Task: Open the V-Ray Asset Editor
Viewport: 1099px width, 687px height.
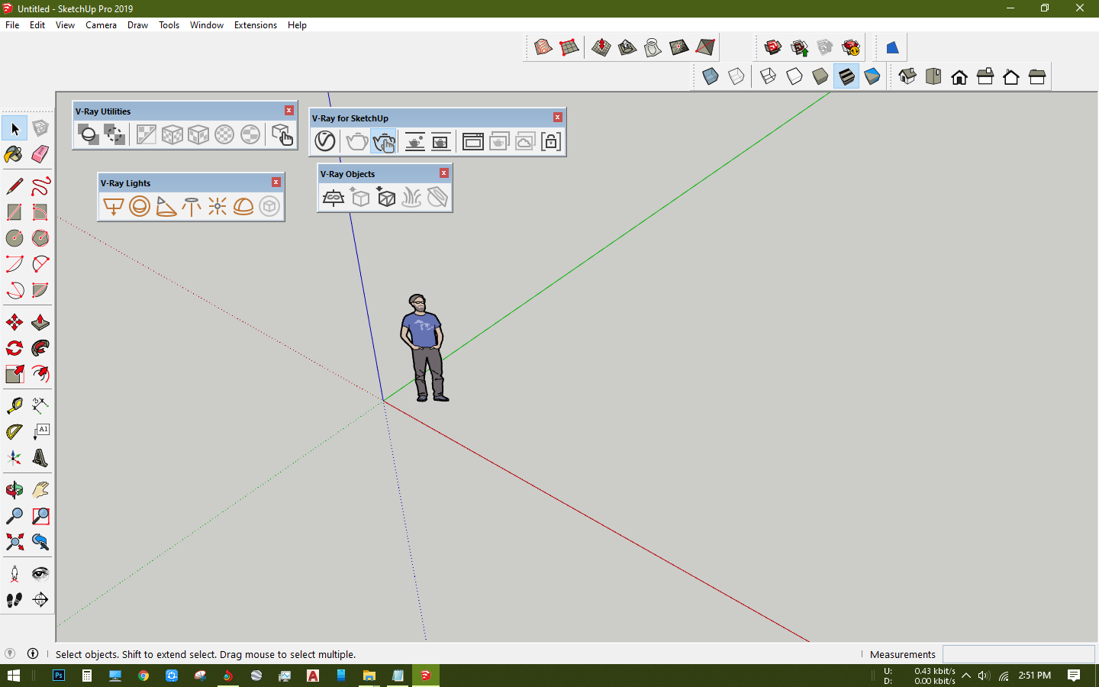Action: (325, 141)
